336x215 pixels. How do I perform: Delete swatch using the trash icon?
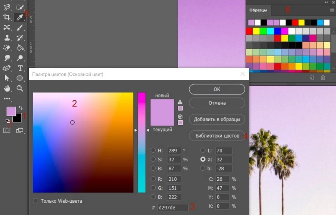click(323, 78)
